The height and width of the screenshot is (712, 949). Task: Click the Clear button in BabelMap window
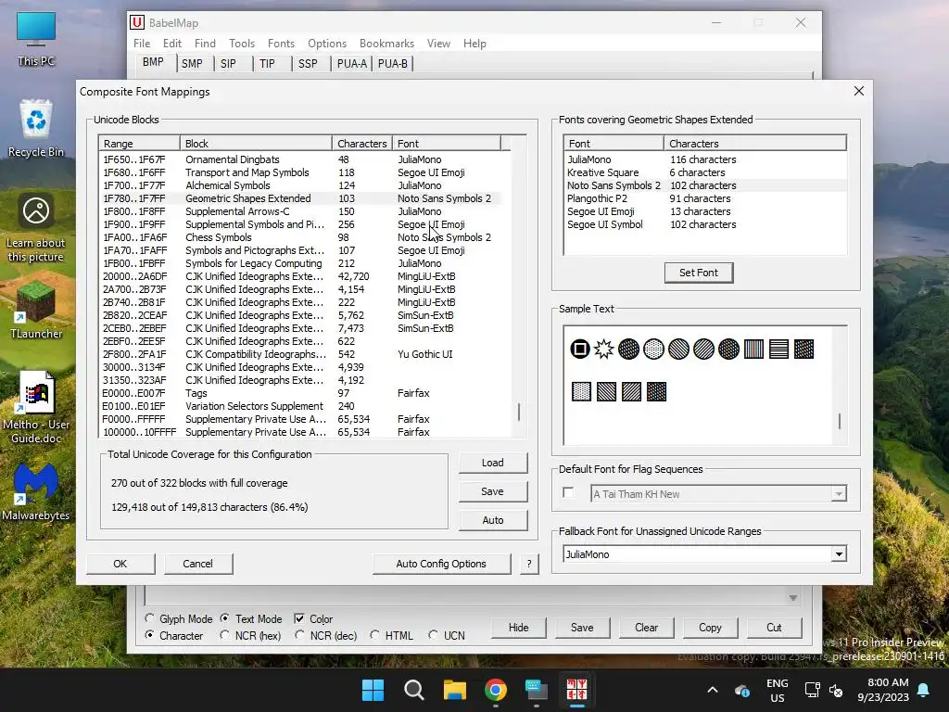tap(646, 628)
